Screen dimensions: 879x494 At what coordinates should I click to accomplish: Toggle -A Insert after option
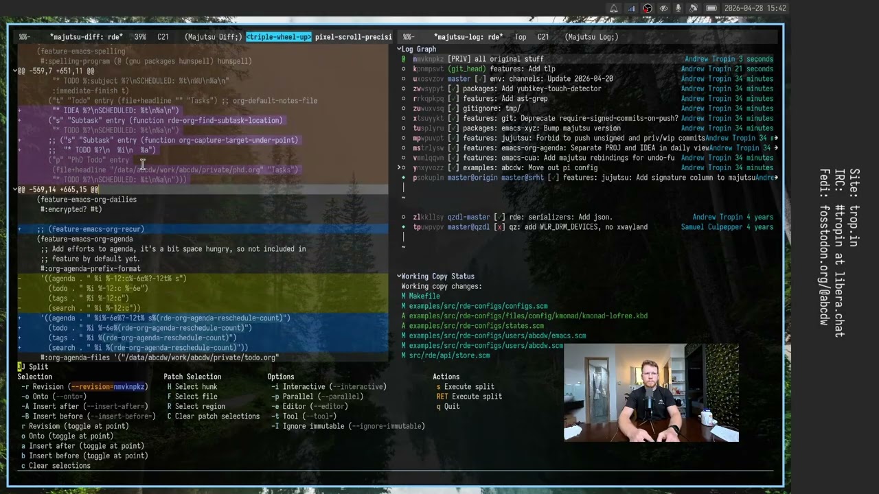click(85, 406)
